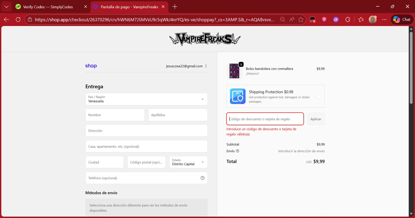
Task: Expand the País / Región dropdown
Action: click(x=146, y=99)
